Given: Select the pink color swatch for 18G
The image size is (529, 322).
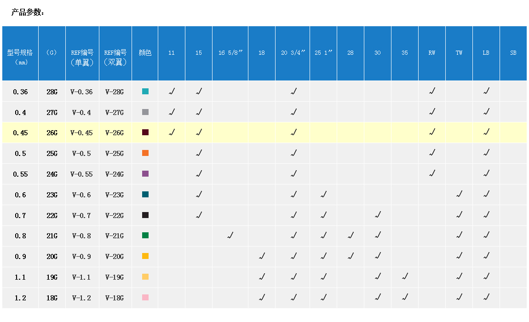Looking at the screenshot, I should (x=145, y=298).
